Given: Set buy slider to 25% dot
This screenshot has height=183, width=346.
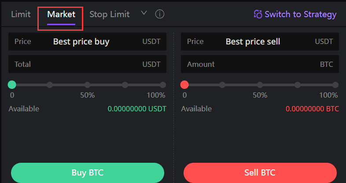Looking at the screenshot, I should coord(50,85).
